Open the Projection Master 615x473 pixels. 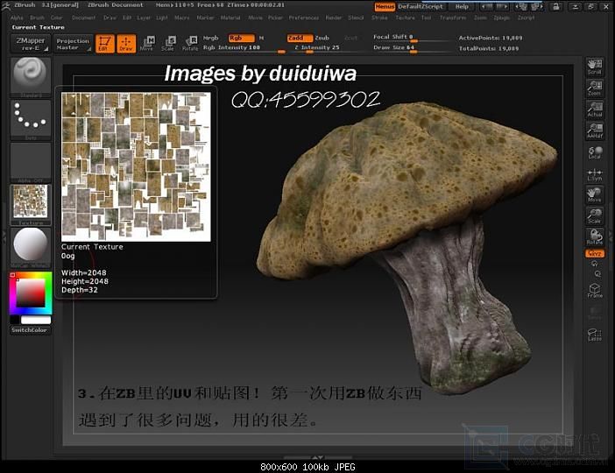73,44
